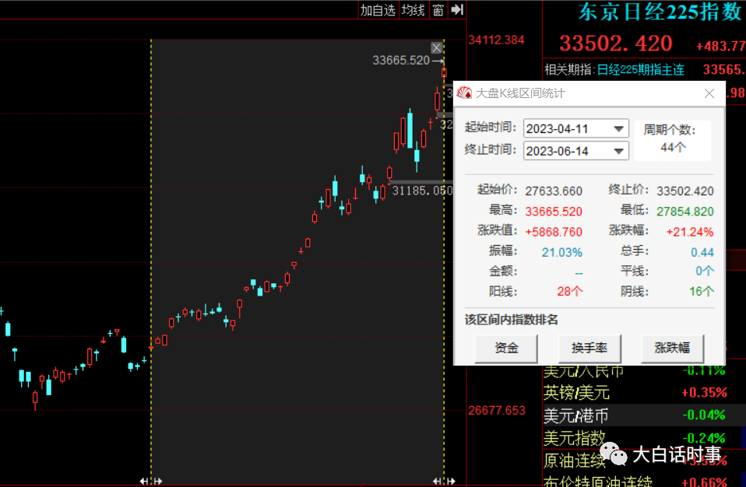Viewport: 746px width, 487px height.
Task: Click the 阳线 28个 count
Action: coord(569,291)
